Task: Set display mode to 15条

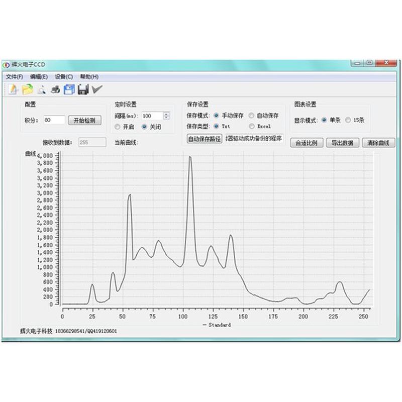Action: coord(347,120)
